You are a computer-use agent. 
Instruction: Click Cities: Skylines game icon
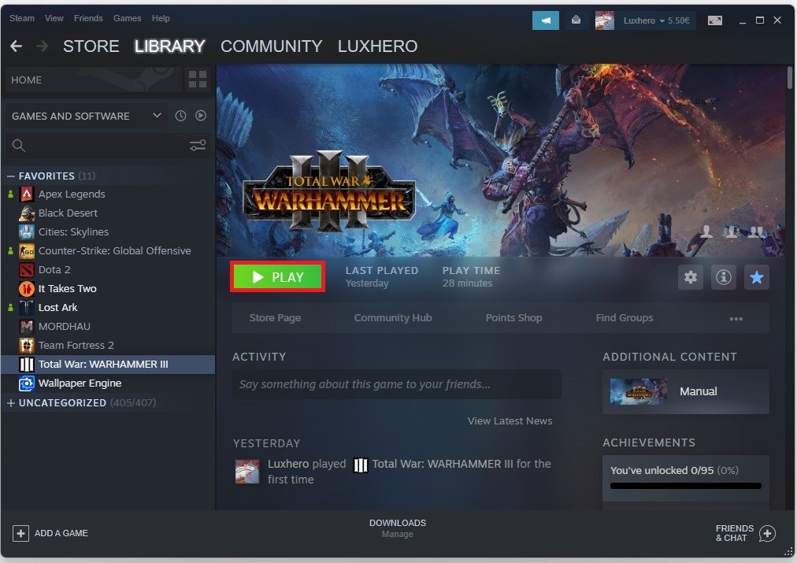pos(27,231)
